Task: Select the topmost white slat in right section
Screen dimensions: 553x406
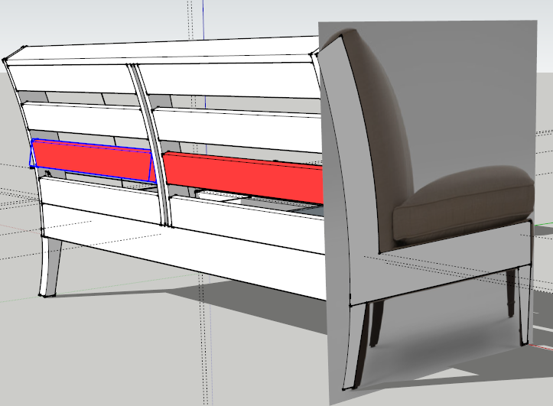Action: (229, 80)
